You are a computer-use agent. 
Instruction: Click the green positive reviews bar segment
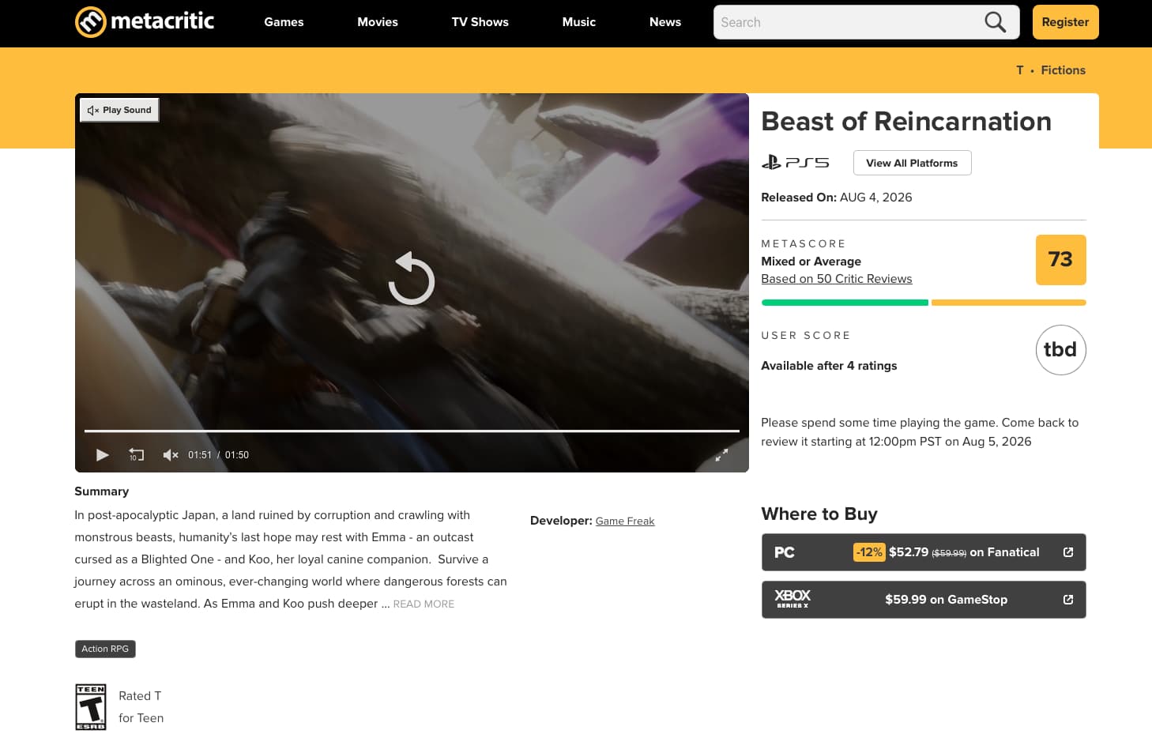coord(845,303)
